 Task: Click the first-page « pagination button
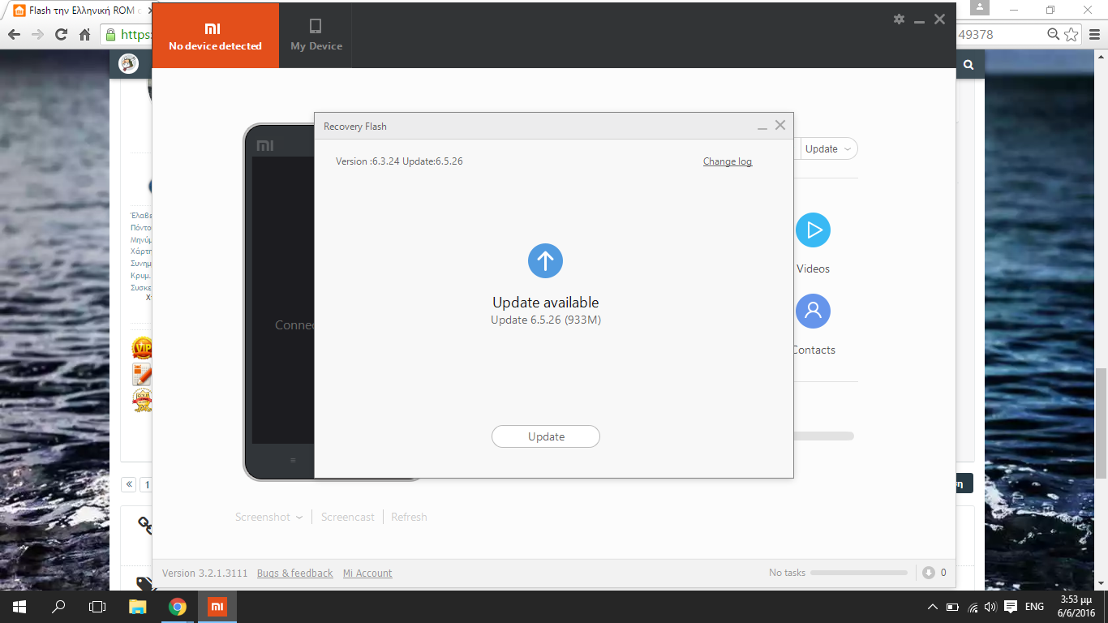[128, 484]
